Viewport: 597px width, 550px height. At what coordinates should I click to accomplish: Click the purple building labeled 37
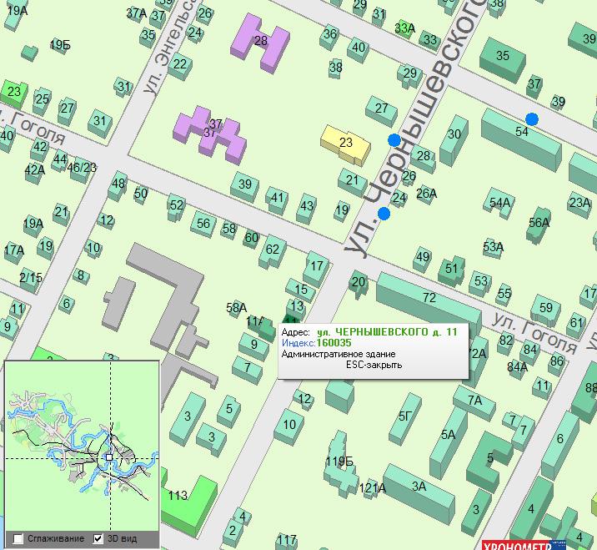click(210, 134)
